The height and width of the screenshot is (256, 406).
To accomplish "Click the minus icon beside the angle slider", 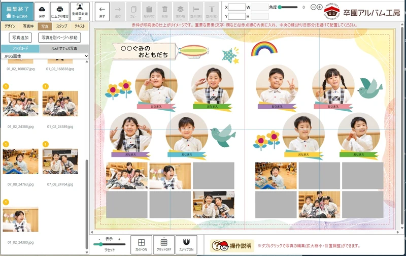I will point(313,7).
